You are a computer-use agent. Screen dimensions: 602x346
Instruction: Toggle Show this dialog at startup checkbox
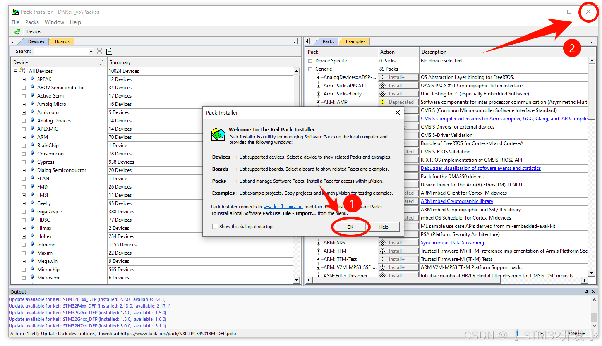(214, 226)
